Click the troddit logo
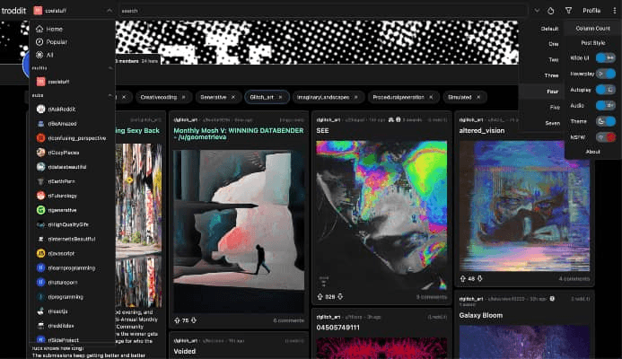 [13, 11]
